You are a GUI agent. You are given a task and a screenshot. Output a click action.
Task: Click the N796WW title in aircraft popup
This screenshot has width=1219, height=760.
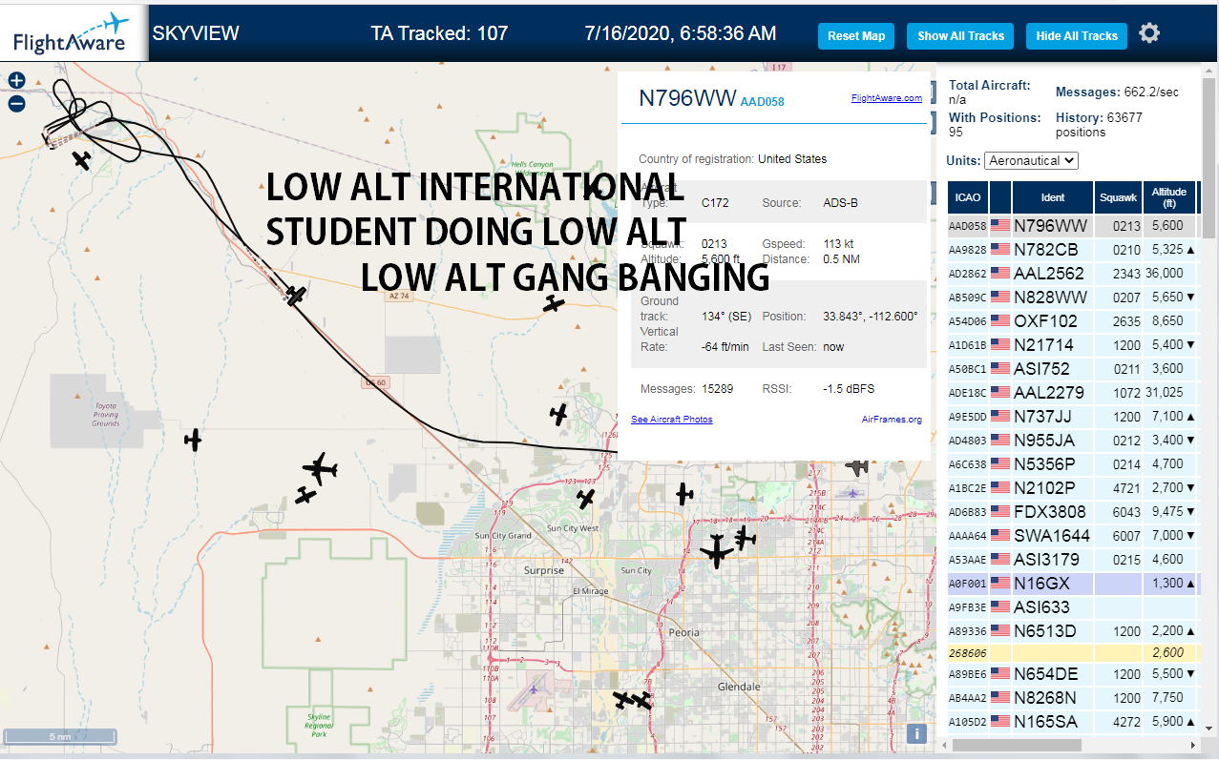[687, 98]
